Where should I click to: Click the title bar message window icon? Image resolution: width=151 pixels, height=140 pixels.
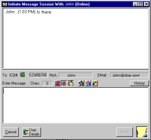click(5, 4)
